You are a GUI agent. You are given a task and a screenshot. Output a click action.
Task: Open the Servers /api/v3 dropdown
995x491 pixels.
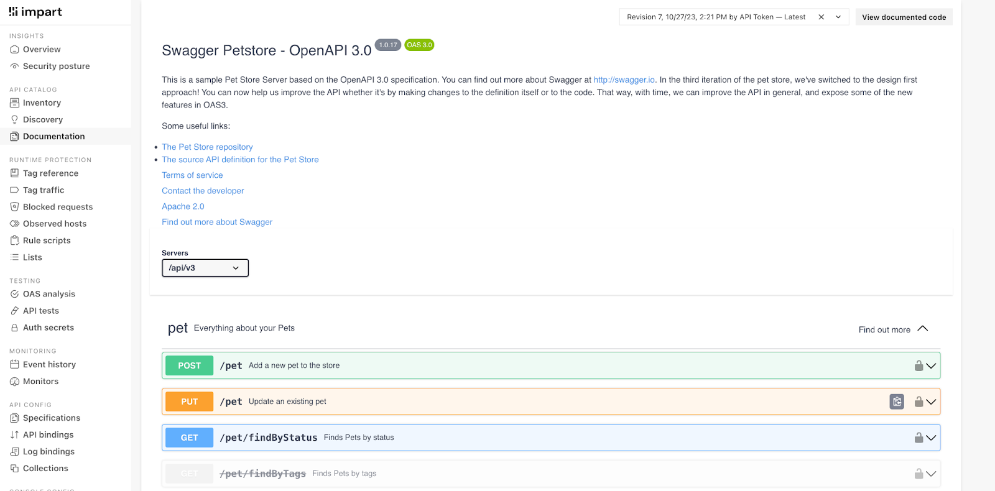pos(205,268)
